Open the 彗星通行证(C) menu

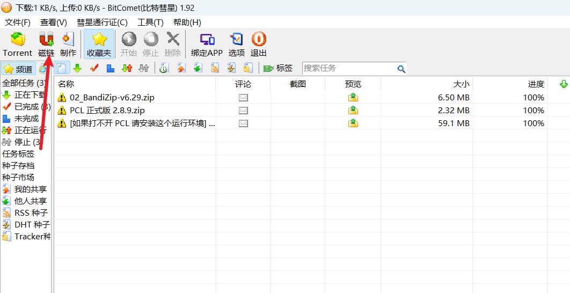(x=102, y=23)
